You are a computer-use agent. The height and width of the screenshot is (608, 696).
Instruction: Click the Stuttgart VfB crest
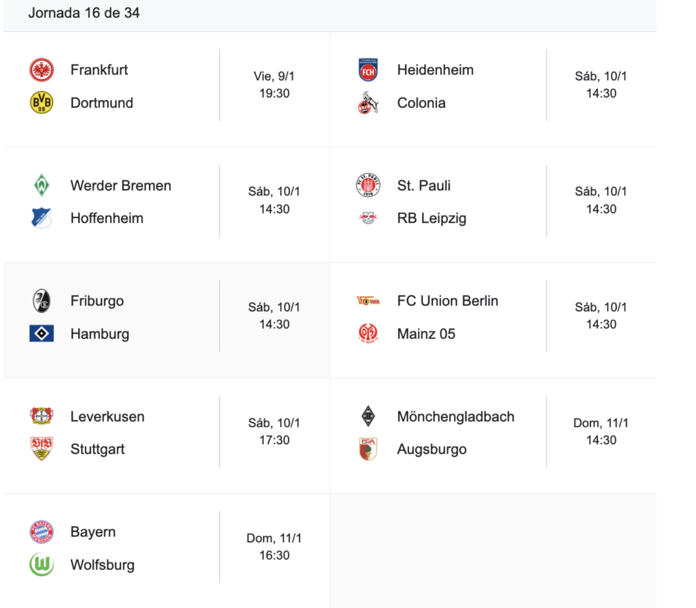coord(41,449)
